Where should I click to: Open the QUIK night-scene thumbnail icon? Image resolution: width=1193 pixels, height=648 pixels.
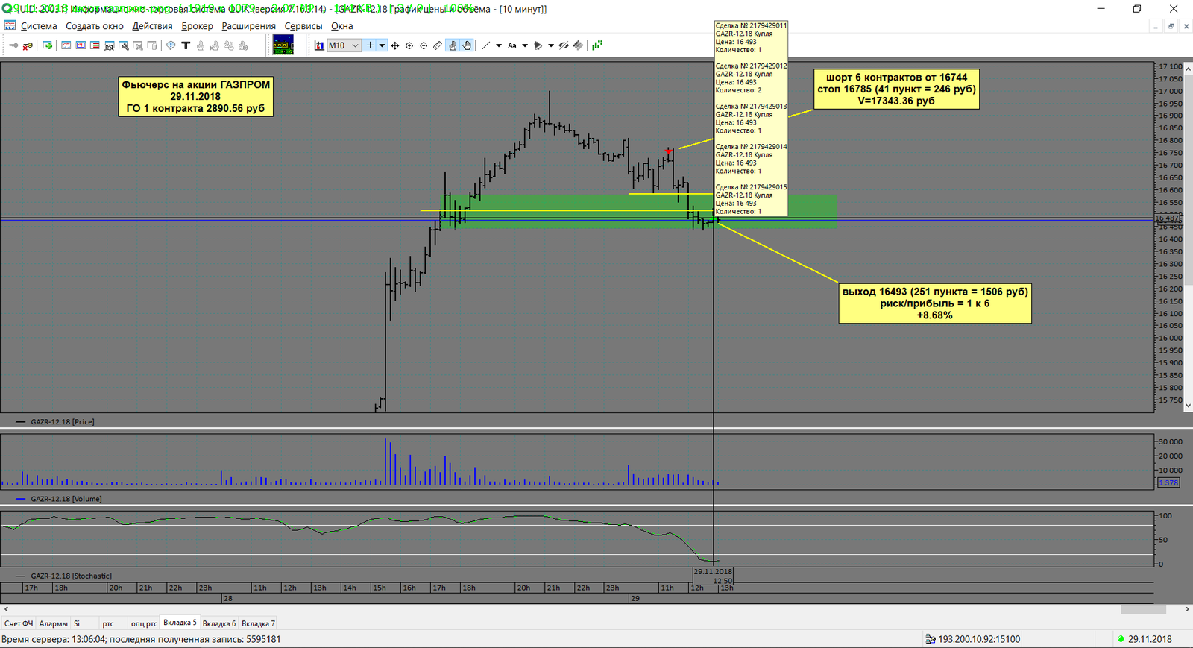tap(283, 45)
